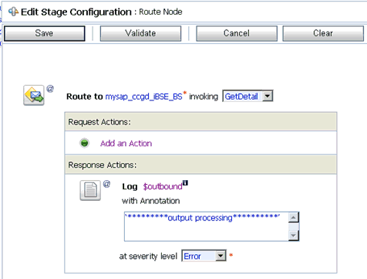Click the @ comment icon beside Route icon

point(50,89)
